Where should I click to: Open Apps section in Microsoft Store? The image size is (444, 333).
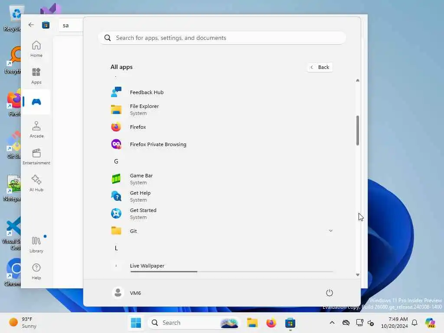[x=36, y=76]
